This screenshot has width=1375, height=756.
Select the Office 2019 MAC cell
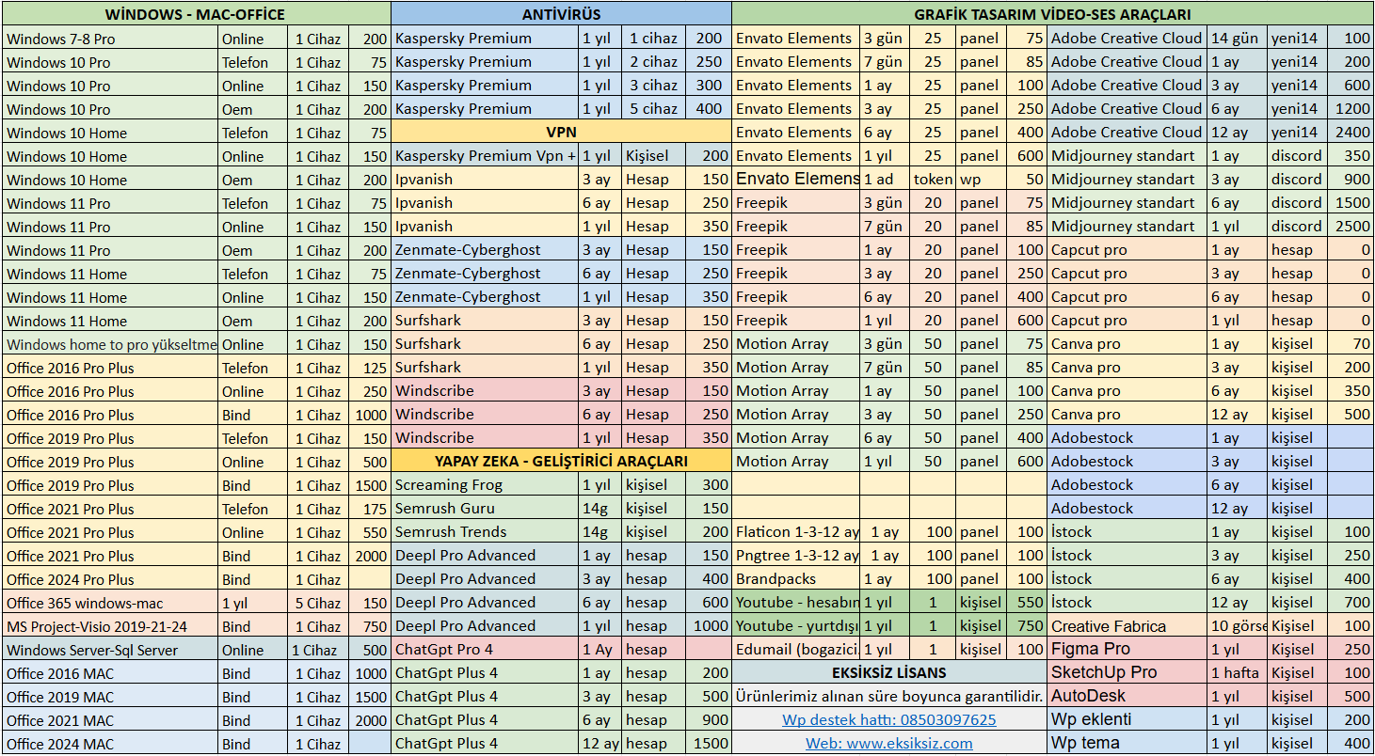click(x=110, y=697)
